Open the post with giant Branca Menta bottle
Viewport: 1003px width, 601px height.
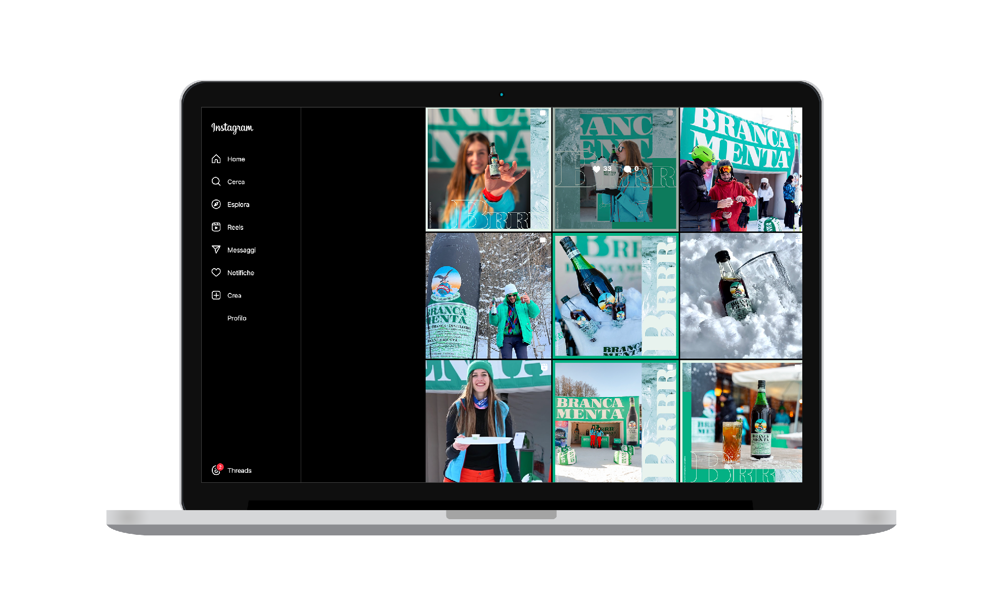click(488, 296)
